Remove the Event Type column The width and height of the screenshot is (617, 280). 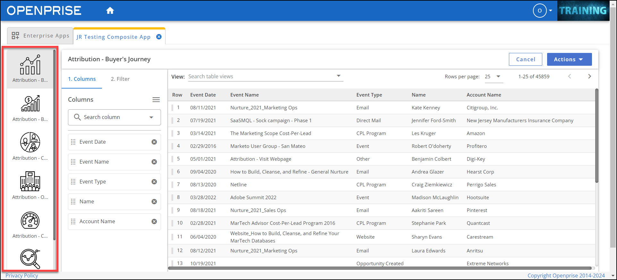[154, 182]
